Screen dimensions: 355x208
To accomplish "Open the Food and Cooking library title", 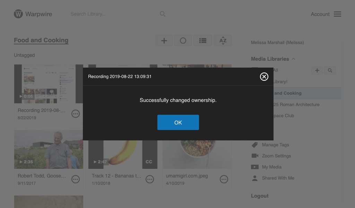I will (x=41, y=40).
